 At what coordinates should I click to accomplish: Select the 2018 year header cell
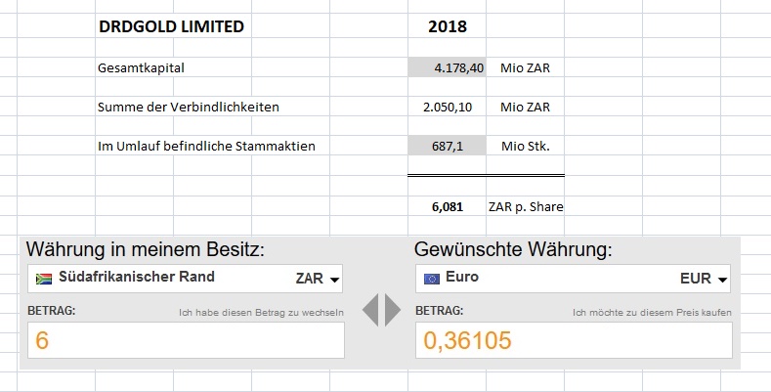click(x=447, y=26)
